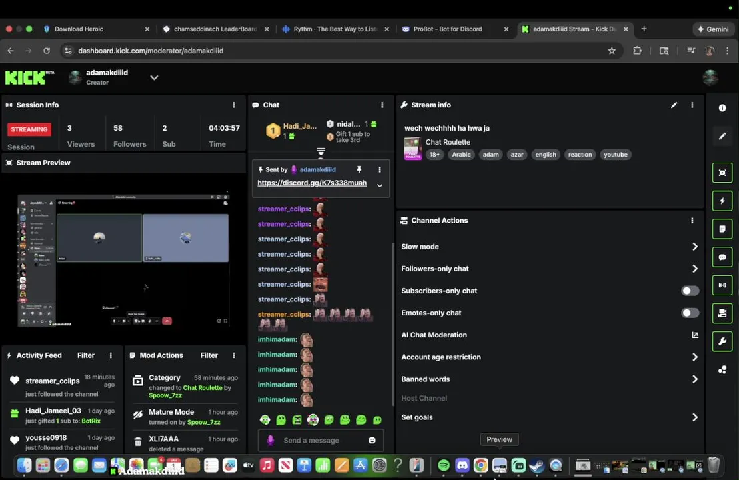The height and width of the screenshot is (480, 739).
Task: Toggle mod actions document widget in sidebar
Action: 722,229
